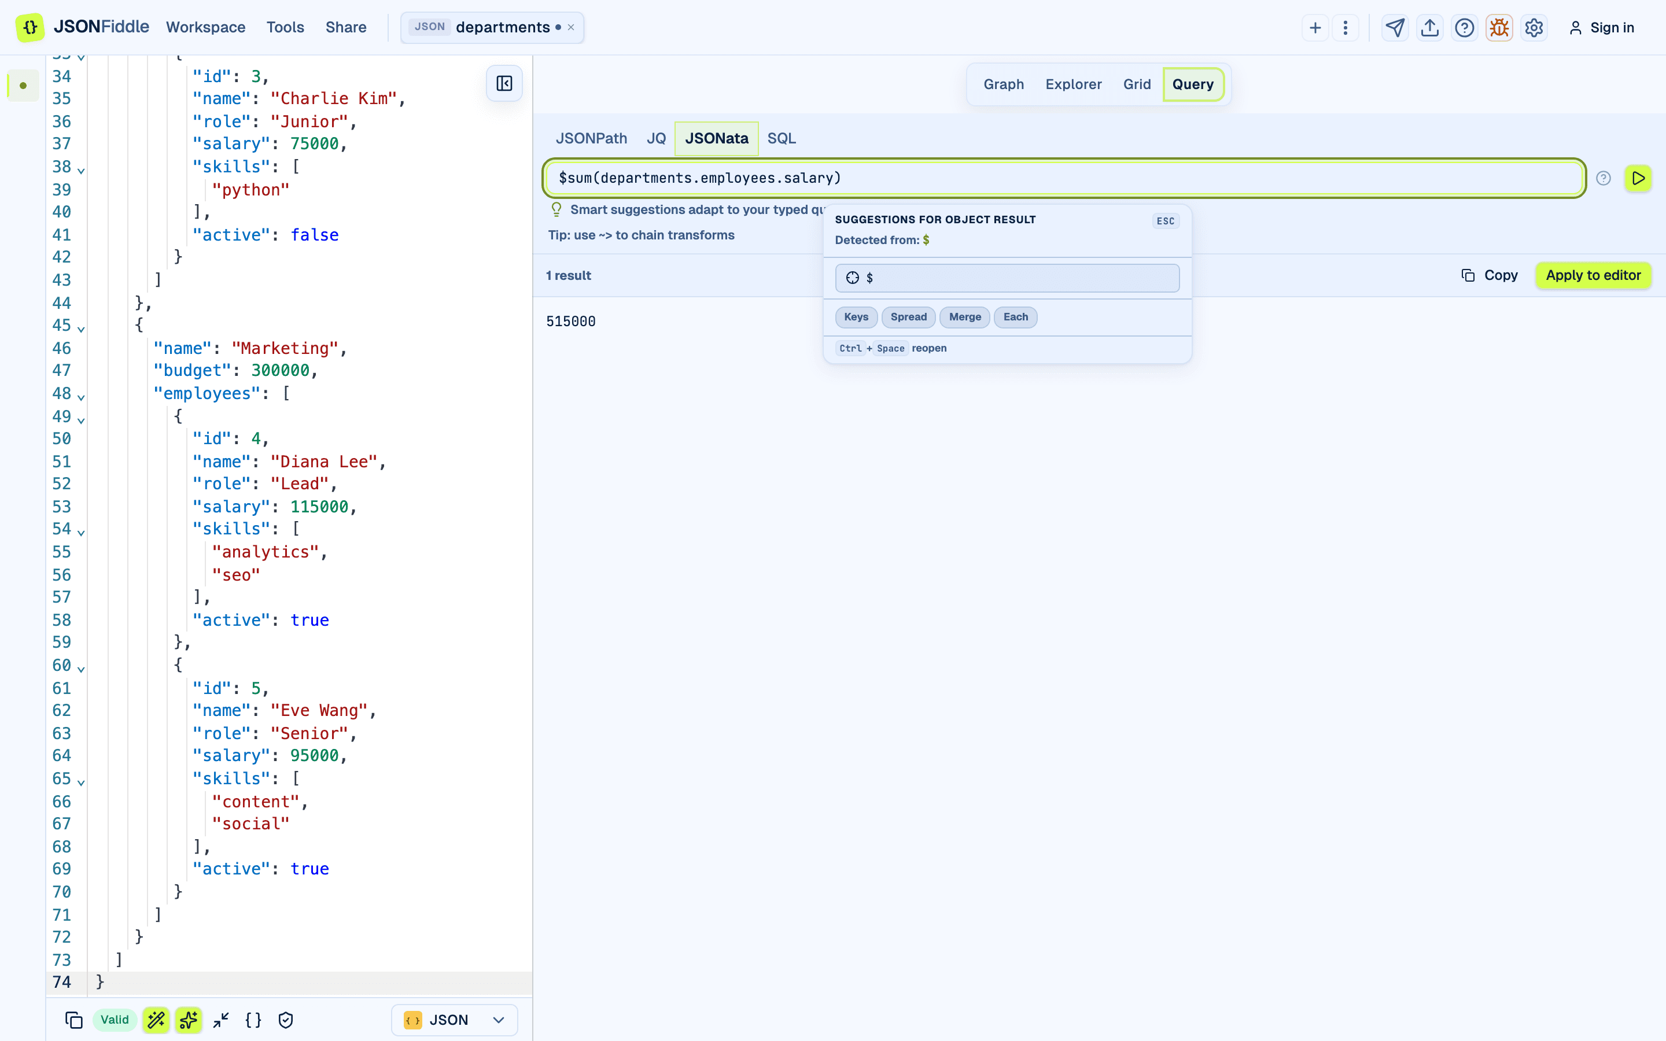The image size is (1666, 1041).
Task: Select the departments document tab
Action: (492, 28)
